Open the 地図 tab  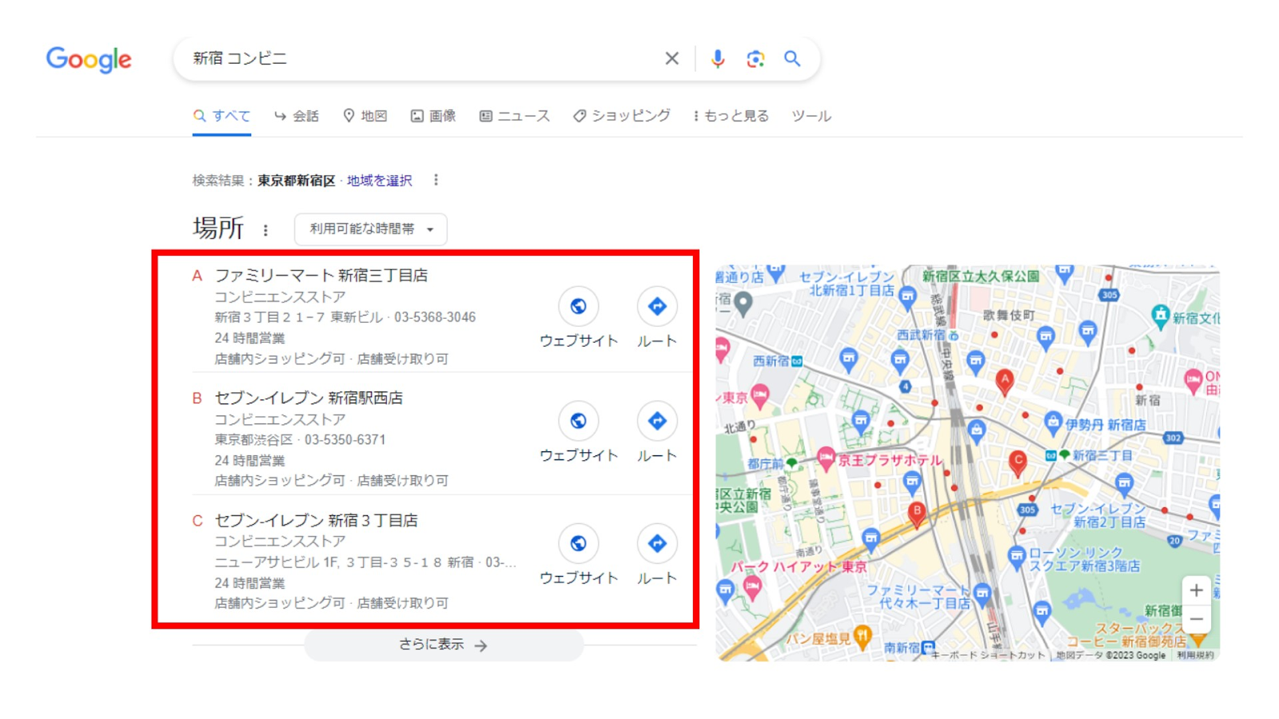click(x=365, y=116)
